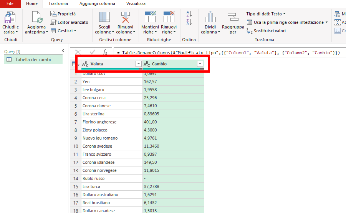Open the Cambio column filter dropdown
346x213 pixels.
point(200,64)
